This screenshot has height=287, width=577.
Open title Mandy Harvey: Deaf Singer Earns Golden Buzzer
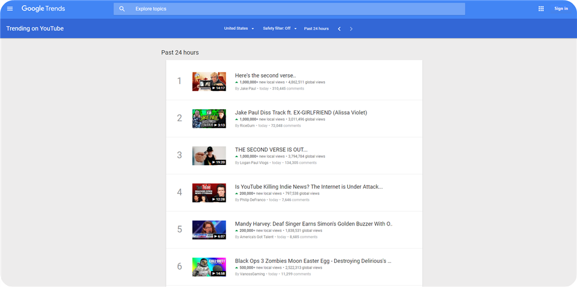click(x=314, y=224)
